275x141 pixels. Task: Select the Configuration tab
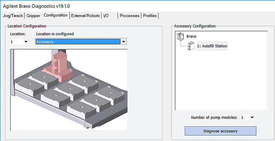(55, 15)
